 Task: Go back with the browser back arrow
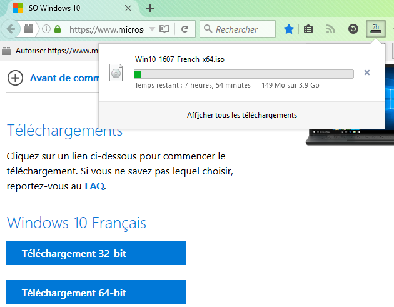[11, 29]
